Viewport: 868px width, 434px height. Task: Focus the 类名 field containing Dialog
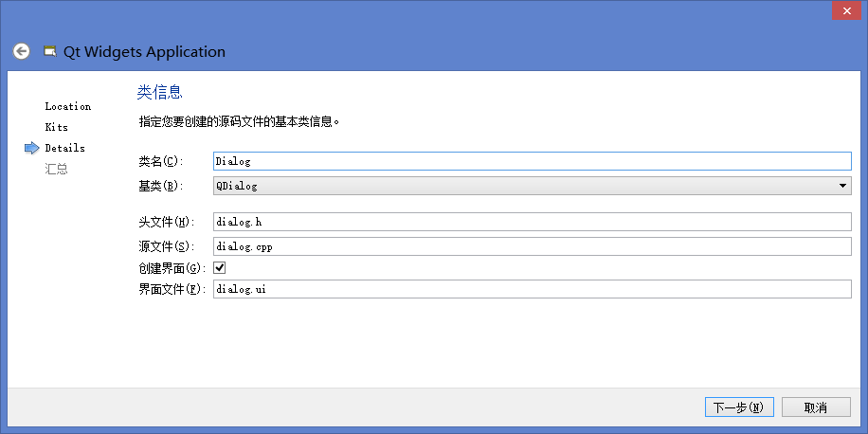pyautogui.click(x=533, y=161)
